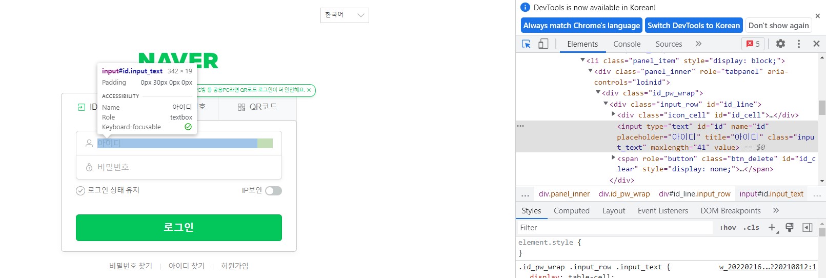Click the info icon in language banner
Viewport: 826px width, 278px height.
pyautogui.click(x=525, y=7)
